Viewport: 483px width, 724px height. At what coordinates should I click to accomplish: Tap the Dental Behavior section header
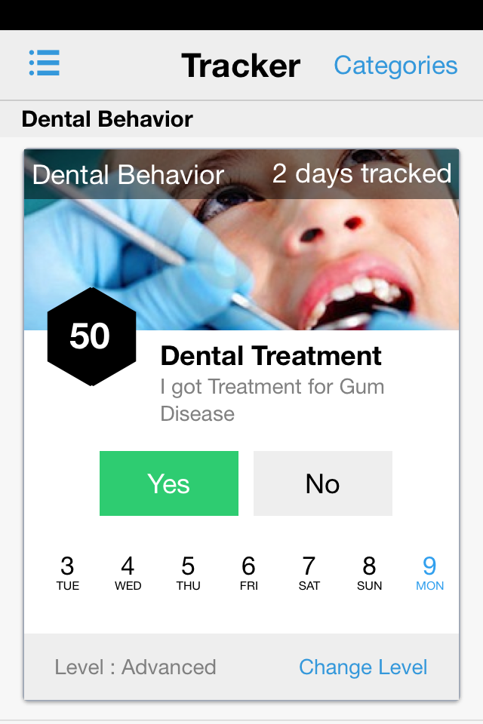(107, 119)
